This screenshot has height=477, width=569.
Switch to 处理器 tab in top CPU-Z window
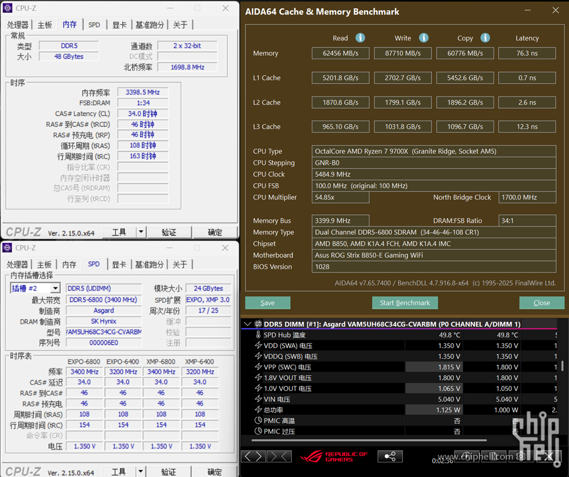click(x=17, y=24)
